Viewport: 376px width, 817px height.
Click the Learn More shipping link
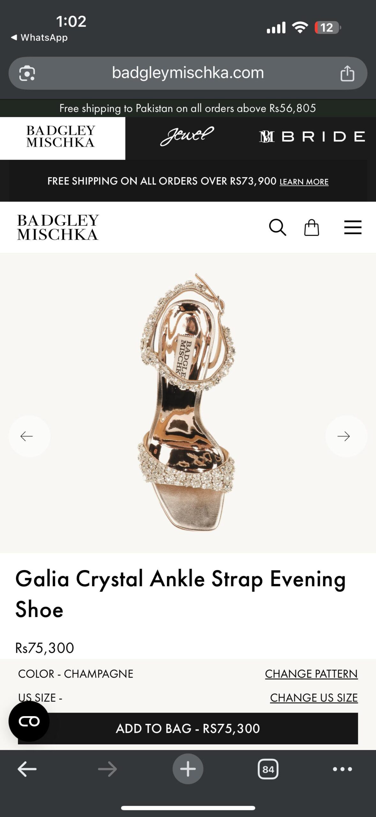pyautogui.click(x=304, y=182)
